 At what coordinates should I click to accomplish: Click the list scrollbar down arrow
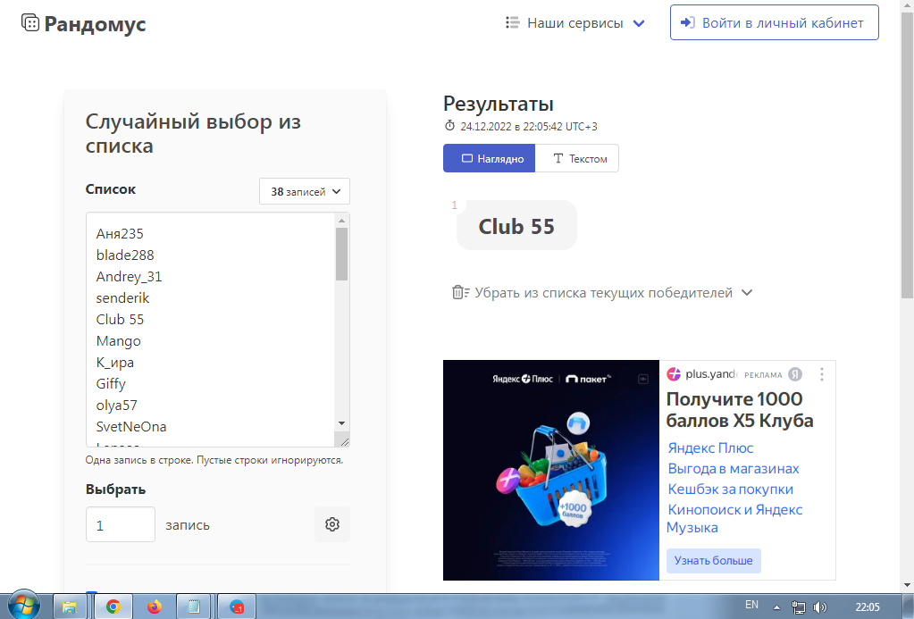pyautogui.click(x=341, y=423)
